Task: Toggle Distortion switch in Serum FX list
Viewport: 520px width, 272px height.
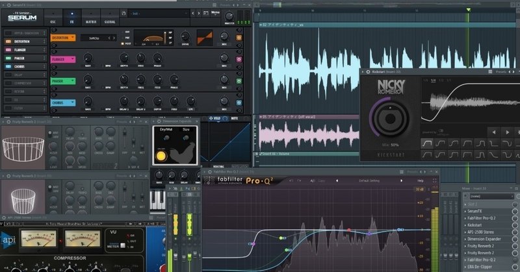Action: tap(8, 42)
